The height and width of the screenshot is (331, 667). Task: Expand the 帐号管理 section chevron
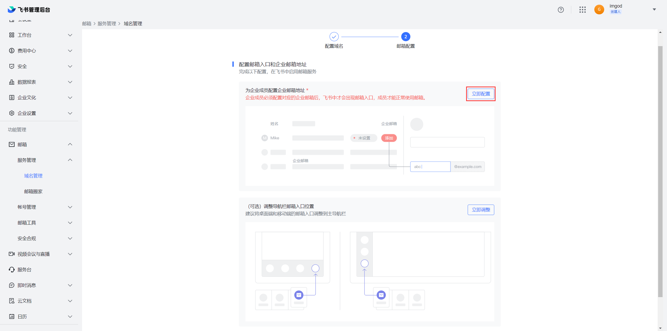click(x=70, y=207)
